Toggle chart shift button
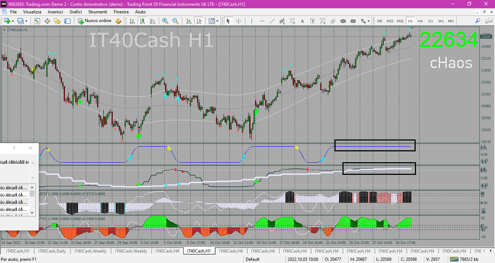 199,21
